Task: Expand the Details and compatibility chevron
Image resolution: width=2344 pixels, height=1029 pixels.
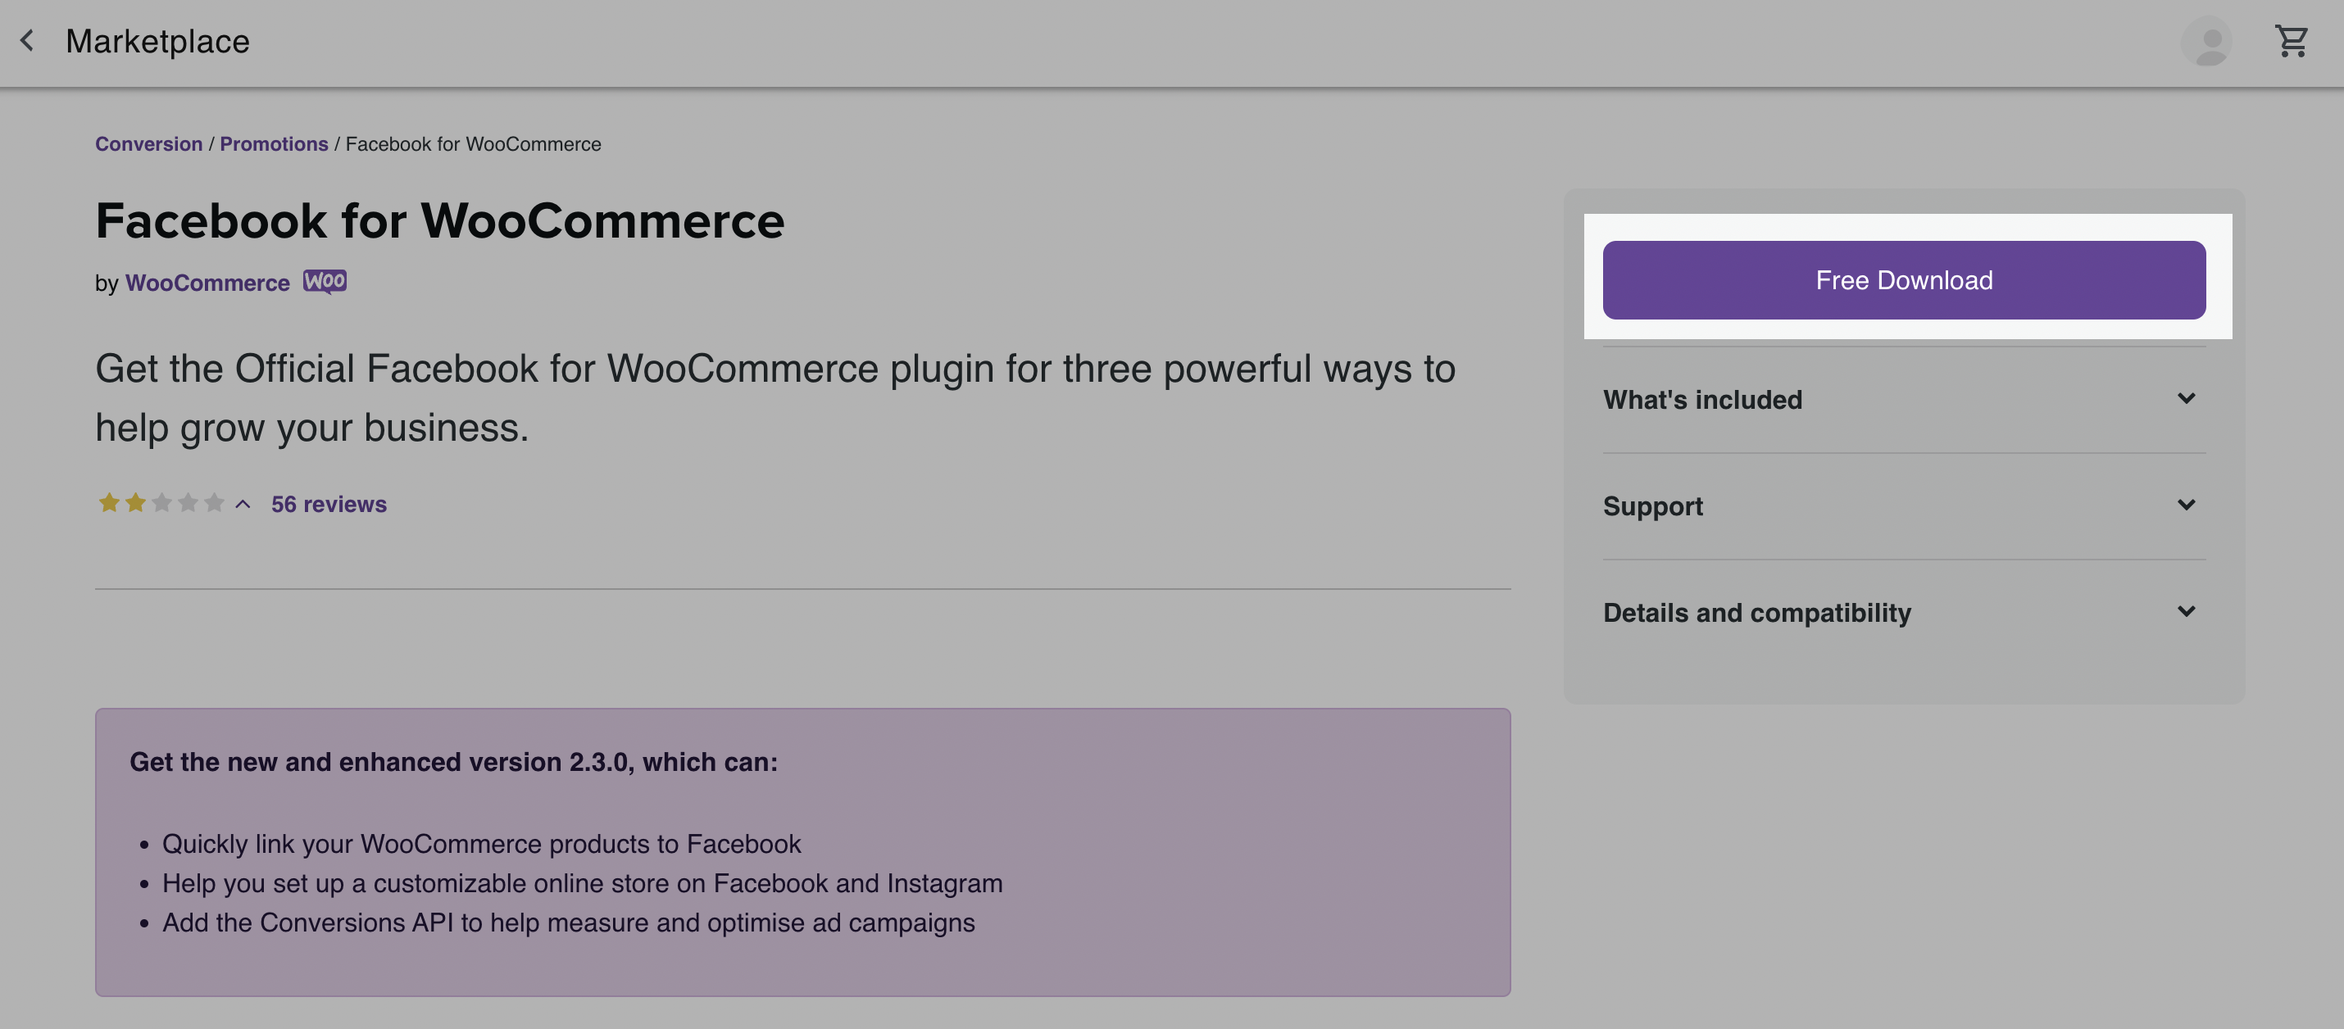Action: [2187, 611]
